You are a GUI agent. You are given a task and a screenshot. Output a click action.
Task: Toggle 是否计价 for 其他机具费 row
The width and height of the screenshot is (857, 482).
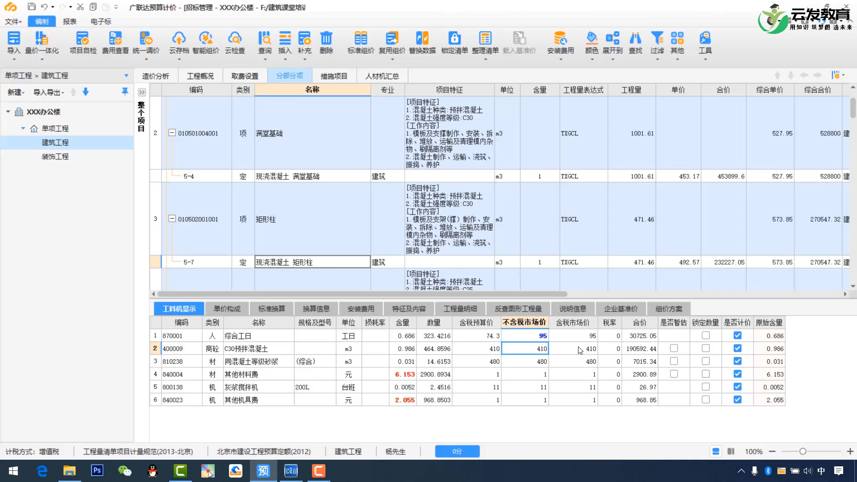[x=737, y=399]
